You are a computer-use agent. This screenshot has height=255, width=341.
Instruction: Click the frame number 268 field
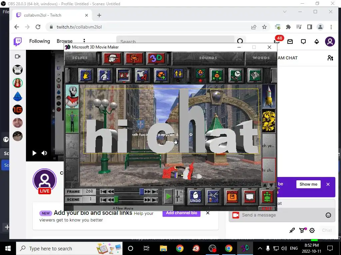(89, 192)
